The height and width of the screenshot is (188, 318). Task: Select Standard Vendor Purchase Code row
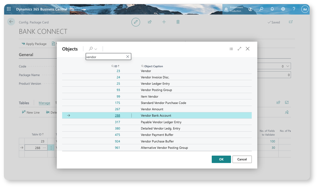pos(157,103)
